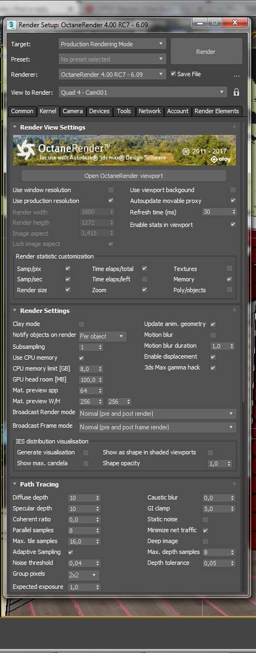Collapse the Render Settings rollout
The width and height of the screenshot is (256, 653).
click(x=15, y=311)
